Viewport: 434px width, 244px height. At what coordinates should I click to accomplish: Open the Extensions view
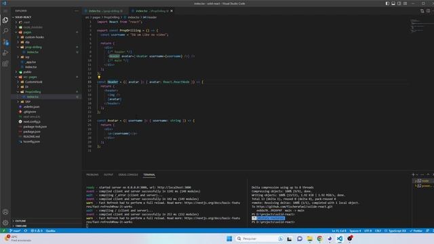click(5, 64)
